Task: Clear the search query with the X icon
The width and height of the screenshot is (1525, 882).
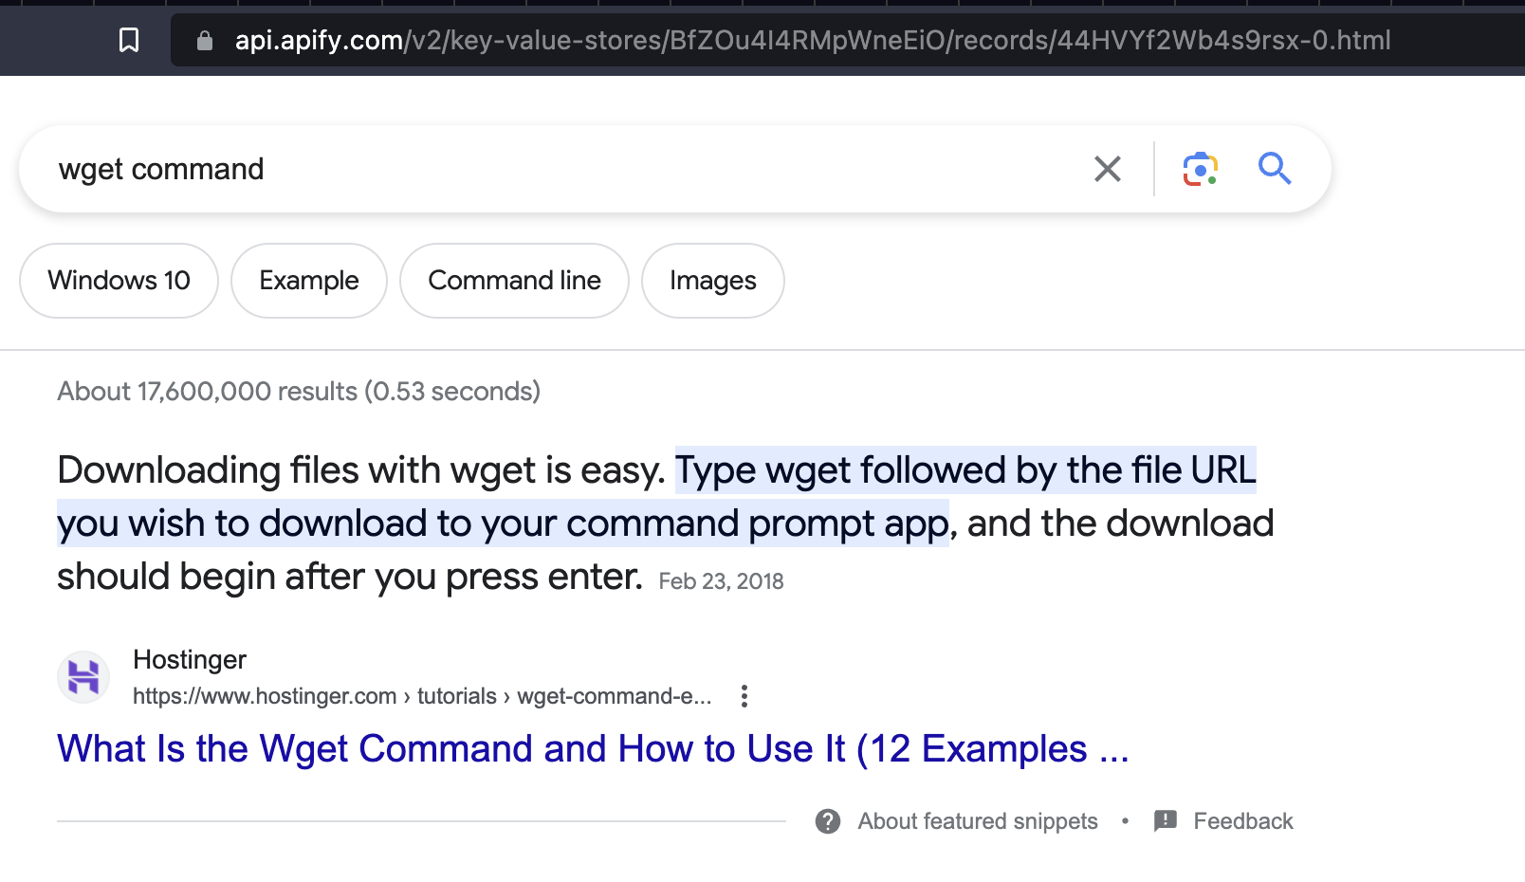Action: click(x=1107, y=169)
